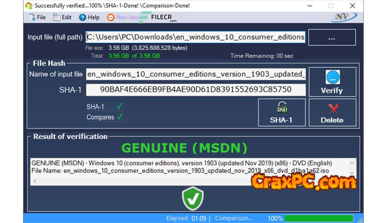Image resolution: width=385 pixels, height=223 pixels.
Task: Click the app icon in the title bar
Action: (29, 6)
